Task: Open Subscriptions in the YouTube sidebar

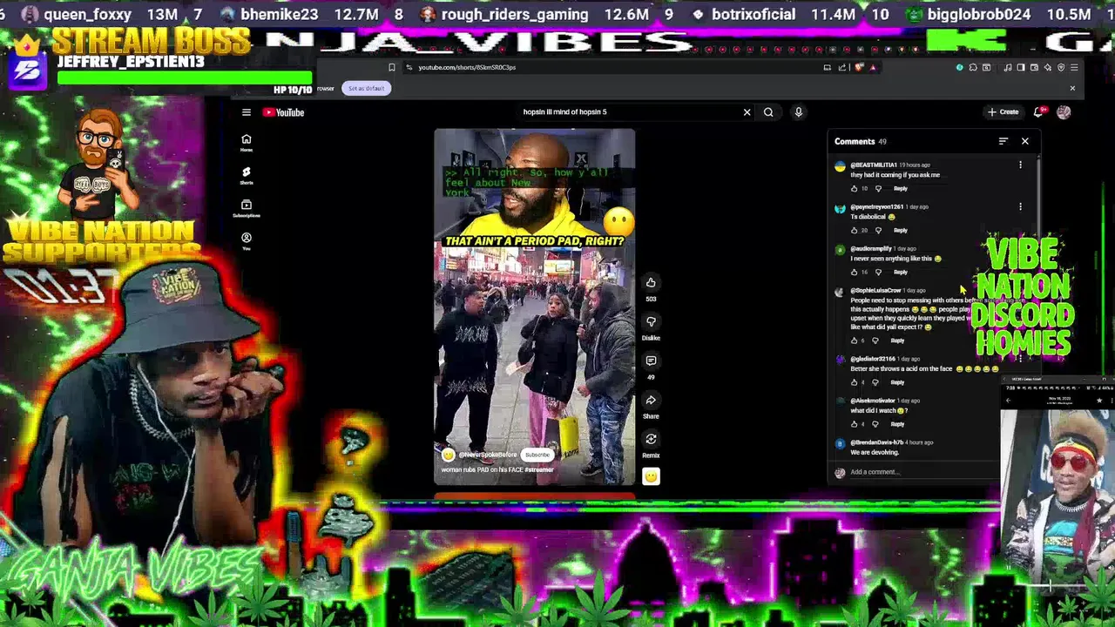Action: (x=247, y=209)
